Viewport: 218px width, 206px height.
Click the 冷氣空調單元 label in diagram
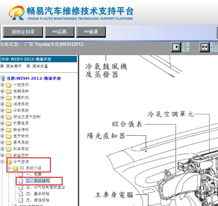(171, 114)
